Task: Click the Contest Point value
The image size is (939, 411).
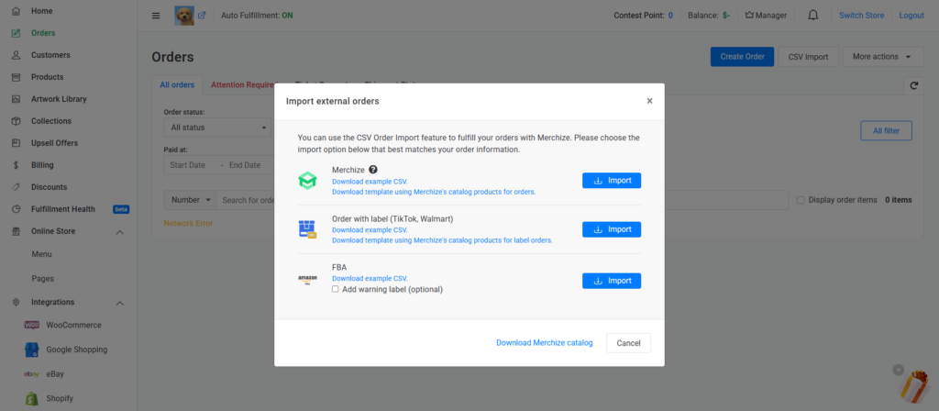Action: [670, 16]
